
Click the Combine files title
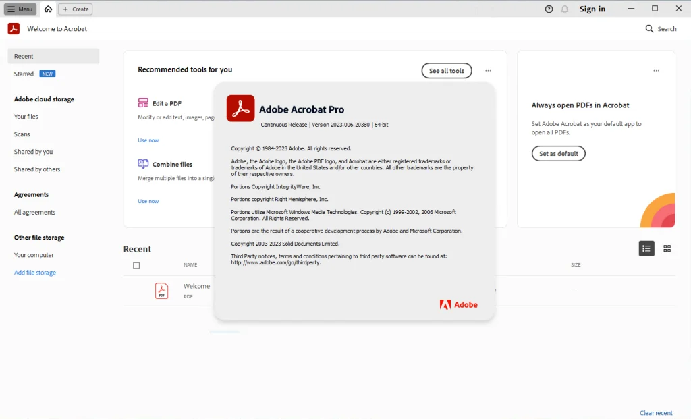click(x=172, y=164)
